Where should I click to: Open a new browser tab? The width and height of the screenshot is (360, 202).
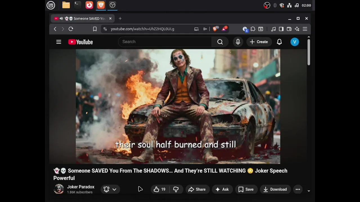click(x=120, y=19)
